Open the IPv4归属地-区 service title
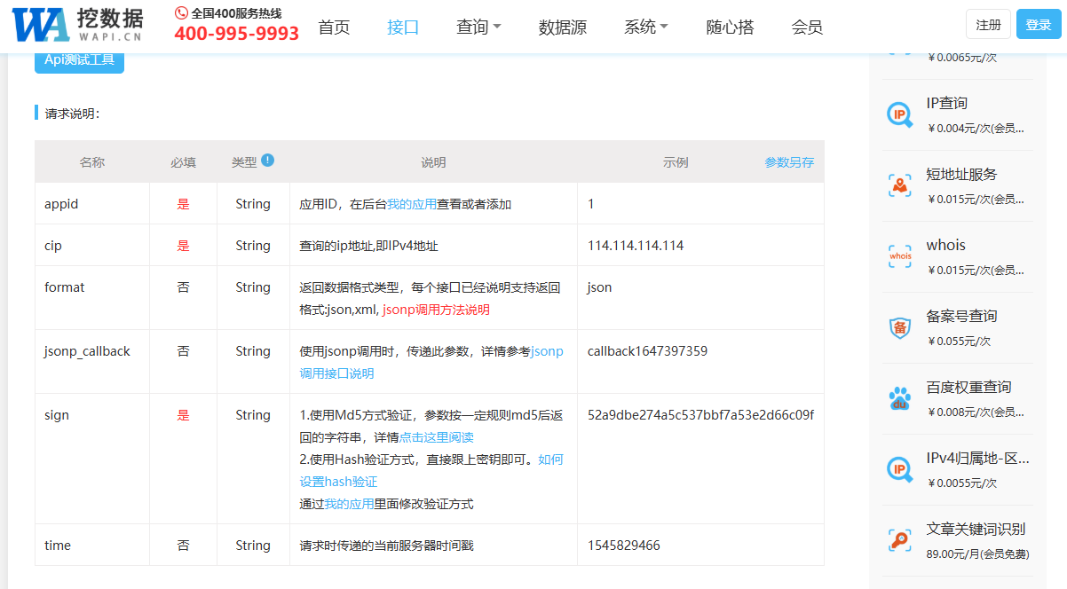1067x589 pixels. 977,458
